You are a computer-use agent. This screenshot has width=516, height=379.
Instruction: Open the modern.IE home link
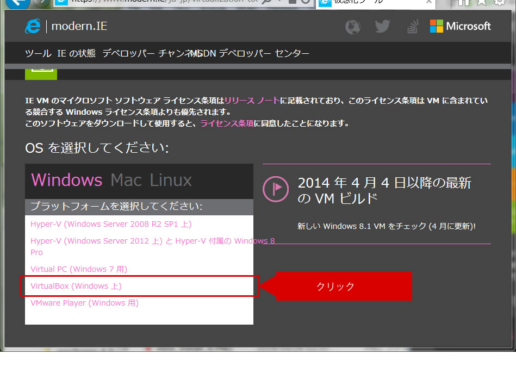[x=79, y=26]
